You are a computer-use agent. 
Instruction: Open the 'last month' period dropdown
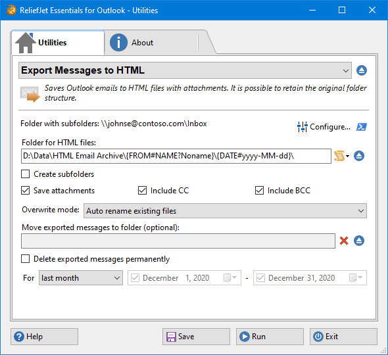81,278
